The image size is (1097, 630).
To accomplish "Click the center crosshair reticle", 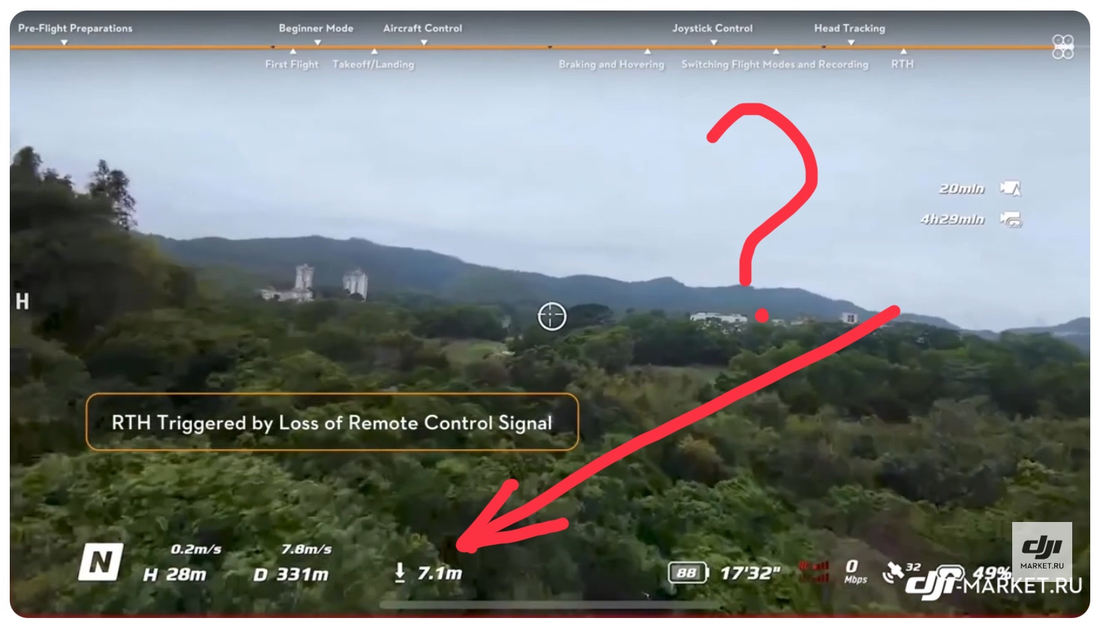I will (x=552, y=316).
